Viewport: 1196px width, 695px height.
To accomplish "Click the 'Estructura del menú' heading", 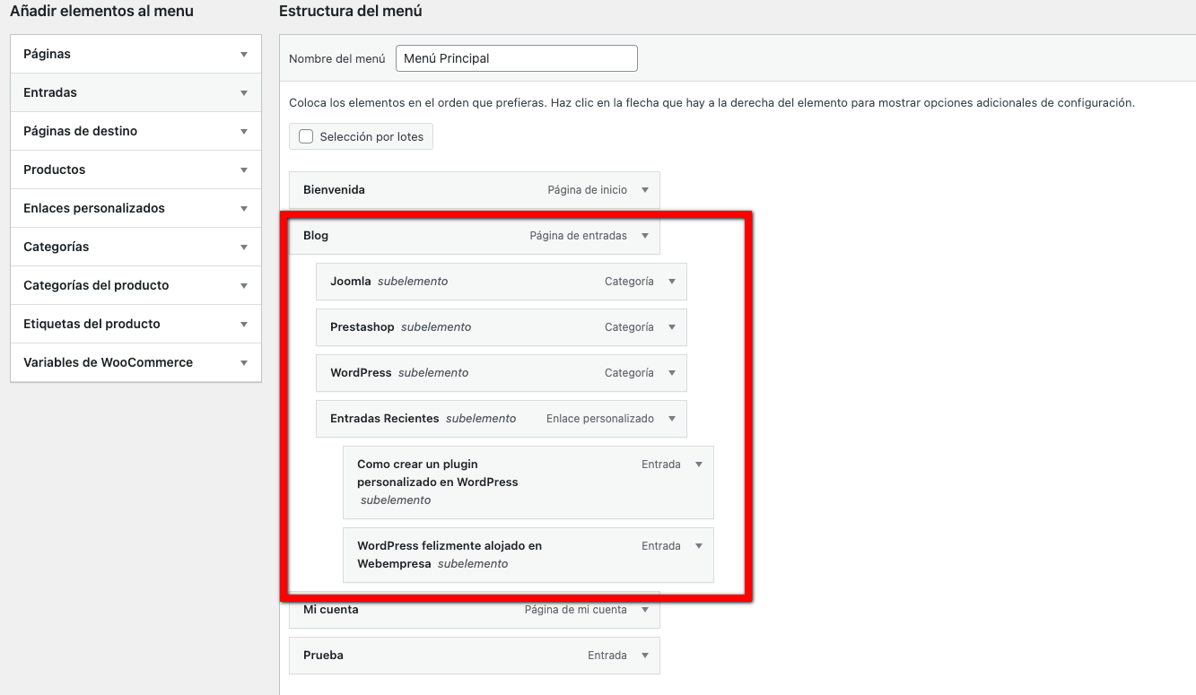I will click(351, 12).
